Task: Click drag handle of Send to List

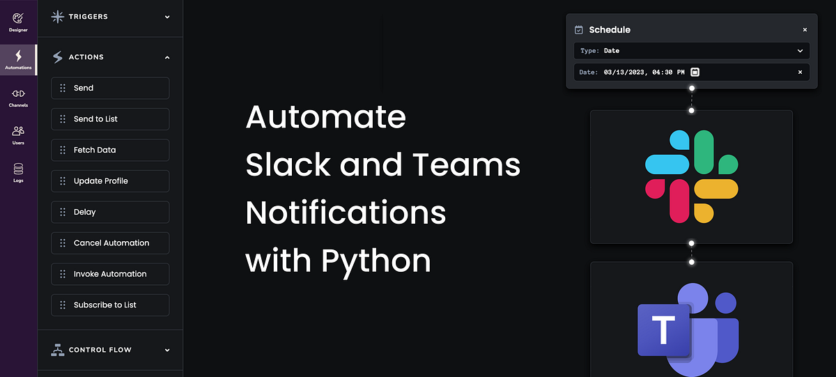Action: coord(63,119)
